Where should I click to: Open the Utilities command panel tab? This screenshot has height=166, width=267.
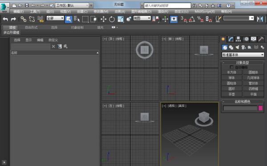coord(261,39)
